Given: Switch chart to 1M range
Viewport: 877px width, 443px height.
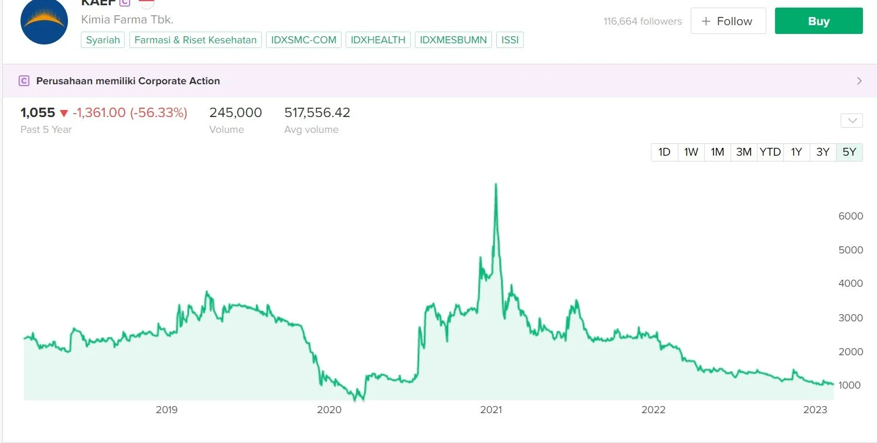Looking at the screenshot, I should pos(718,152).
